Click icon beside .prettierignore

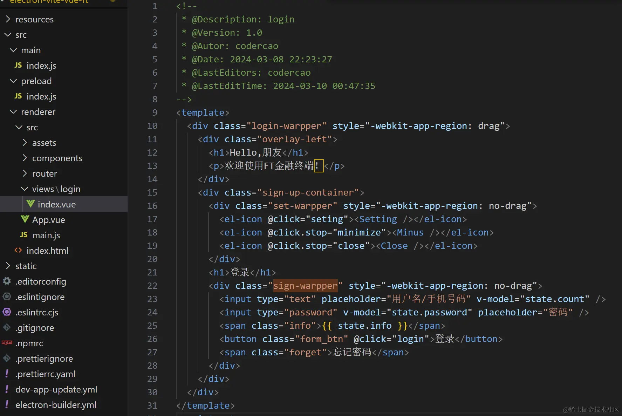click(7, 358)
